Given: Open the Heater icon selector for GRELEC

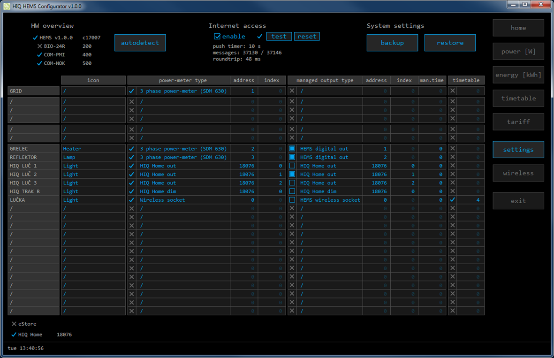Looking at the screenshot, I should tap(93, 149).
